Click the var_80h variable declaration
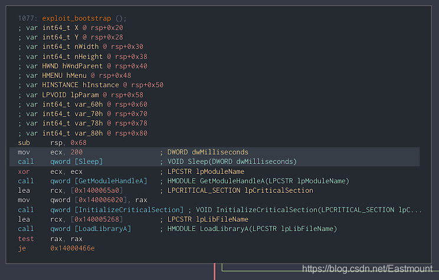This screenshot has height=280, width=439. click(x=83, y=133)
